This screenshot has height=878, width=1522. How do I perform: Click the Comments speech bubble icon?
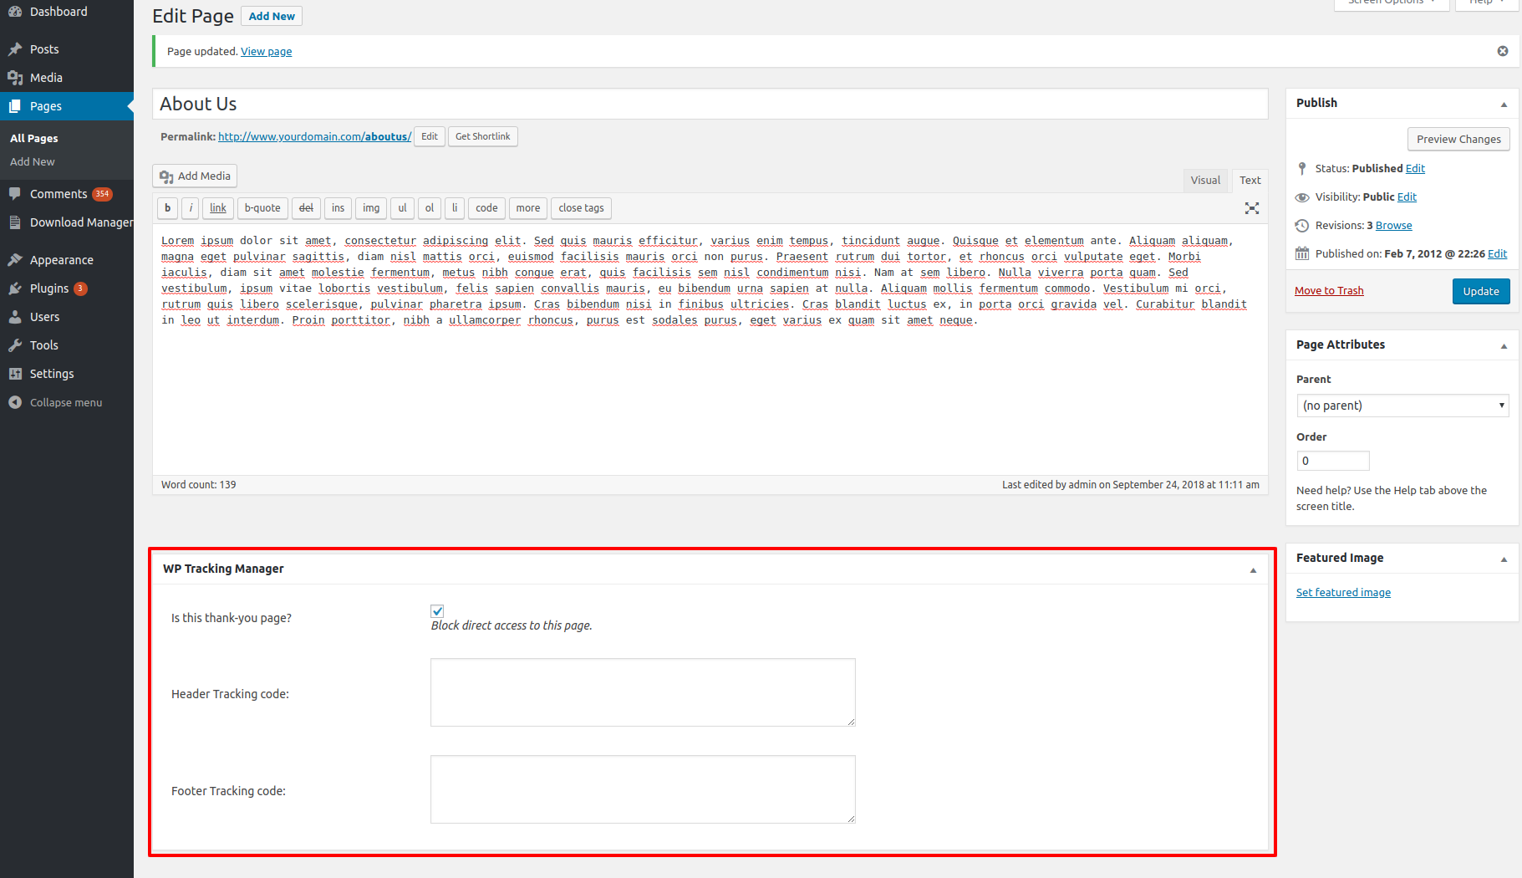(15, 194)
